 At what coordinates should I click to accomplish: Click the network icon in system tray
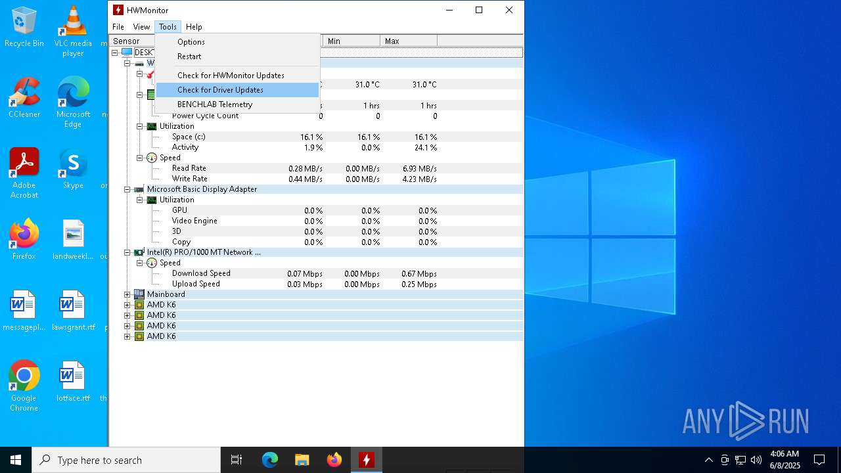click(740, 460)
